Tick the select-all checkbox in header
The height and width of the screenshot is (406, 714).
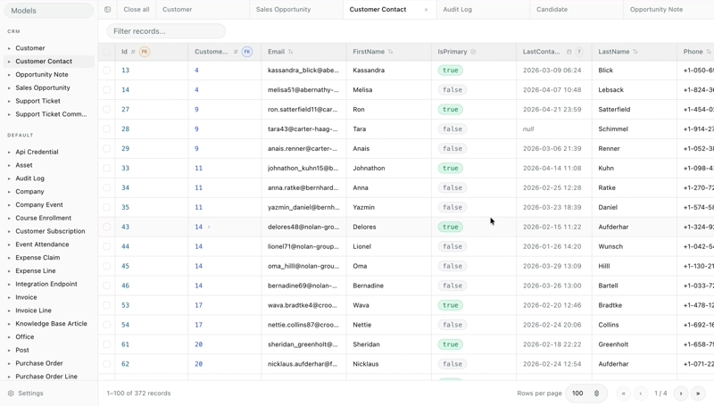(x=106, y=52)
